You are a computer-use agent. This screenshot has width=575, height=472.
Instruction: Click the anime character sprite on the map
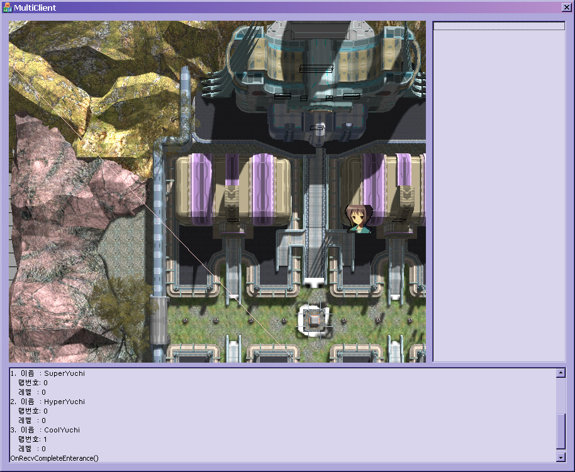359,219
